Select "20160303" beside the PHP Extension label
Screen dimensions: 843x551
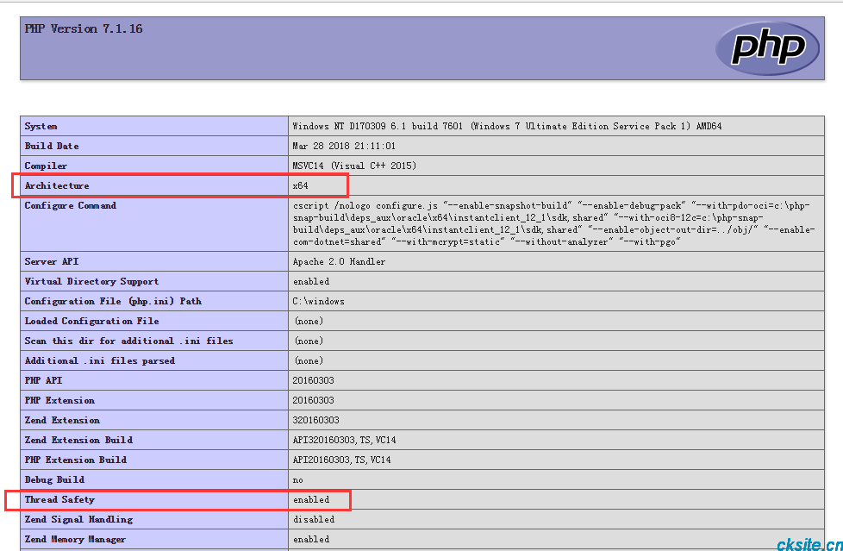point(313,401)
